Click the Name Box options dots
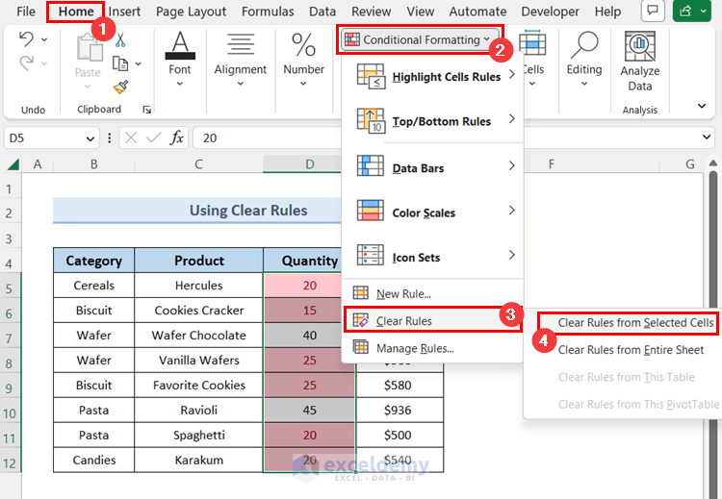 pyautogui.click(x=109, y=138)
